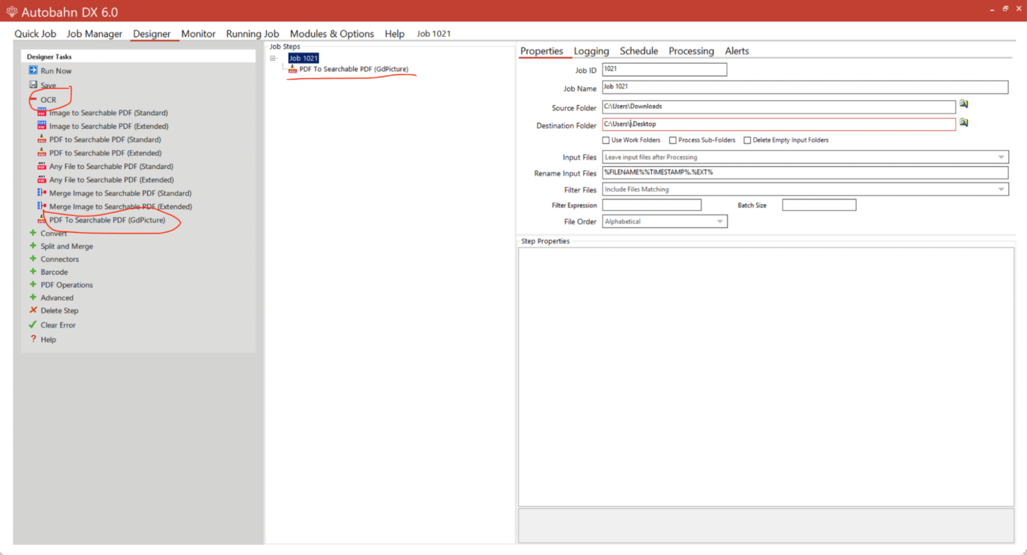
Task: Enable the Use Work Folders checkbox
Action: [606, 140]
